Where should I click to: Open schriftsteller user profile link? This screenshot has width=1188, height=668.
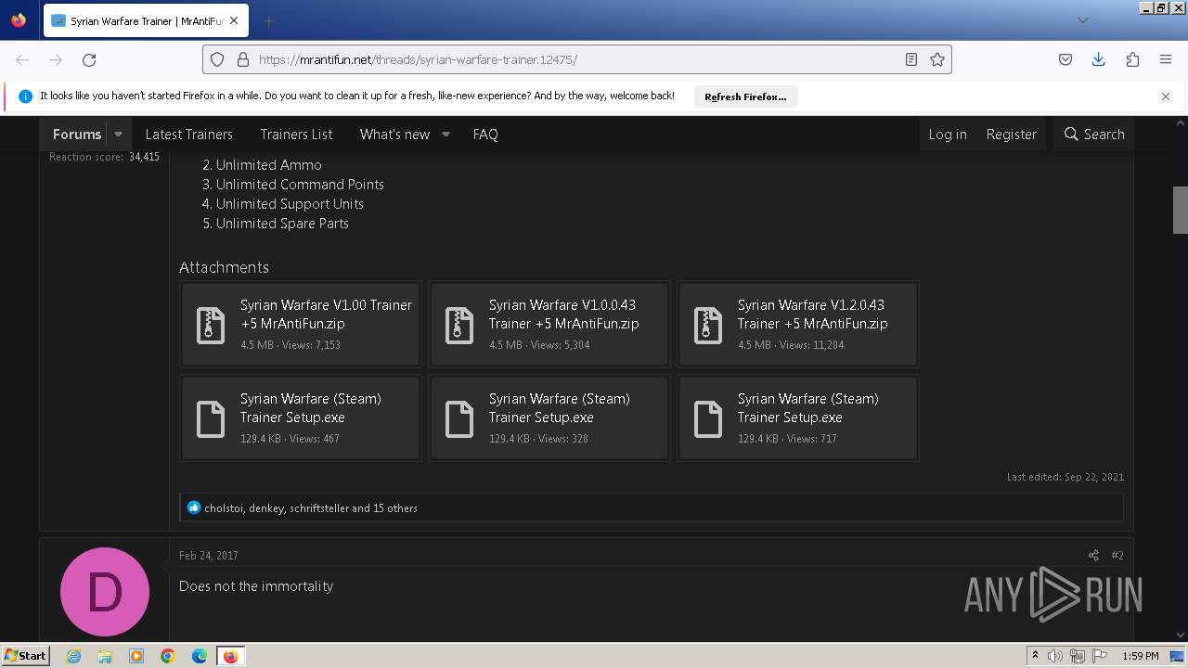pyautogui.click(x=319, y=508)
